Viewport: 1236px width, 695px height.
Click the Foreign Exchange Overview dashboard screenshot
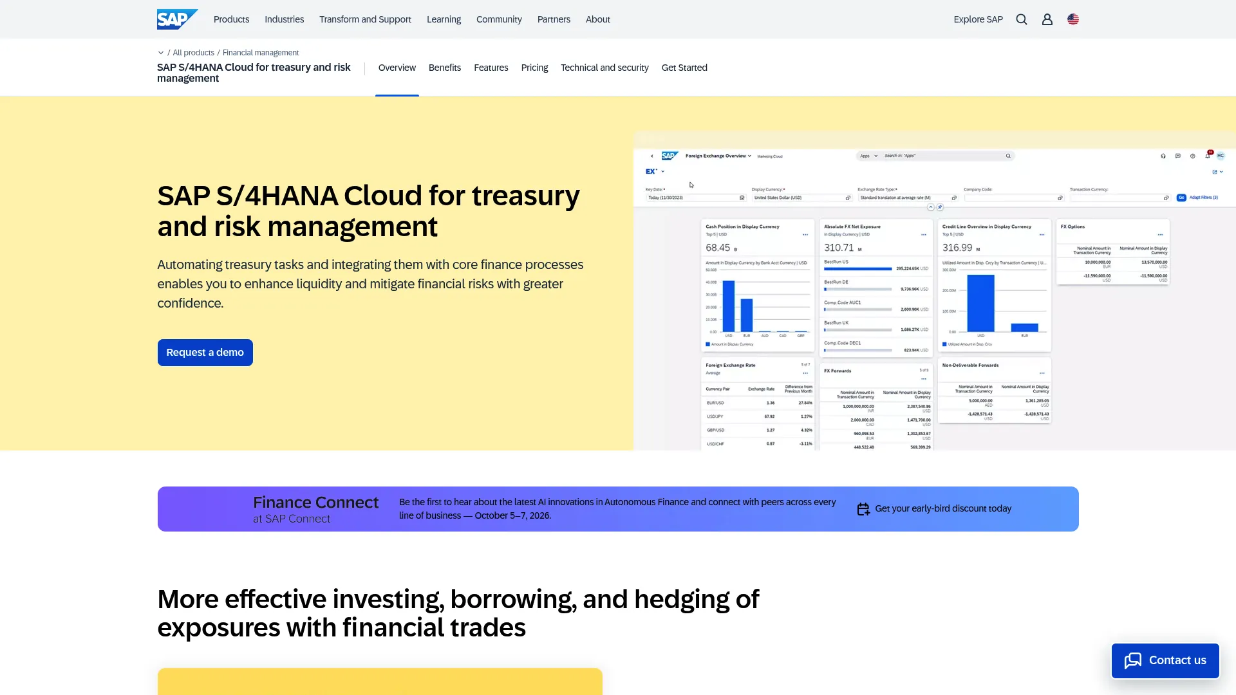click(935, 291)
